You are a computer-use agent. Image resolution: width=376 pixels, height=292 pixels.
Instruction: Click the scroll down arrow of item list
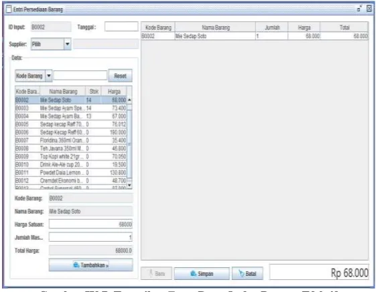(x=129, y=185)
